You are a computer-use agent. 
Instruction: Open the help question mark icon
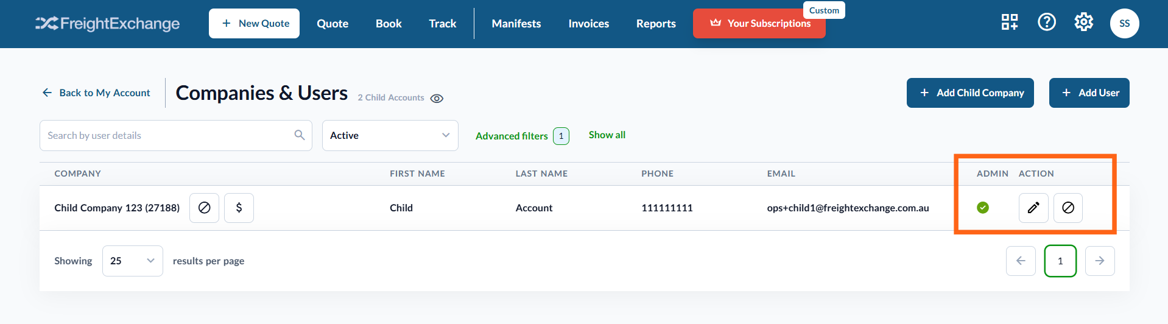tap(1047, 23)
